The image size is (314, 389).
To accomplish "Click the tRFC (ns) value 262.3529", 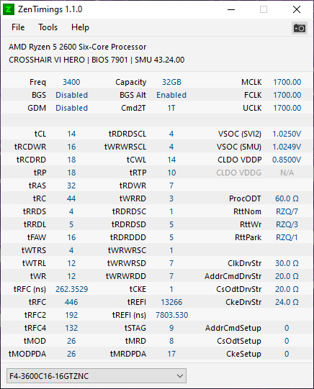I will click(x=71, y=289).
